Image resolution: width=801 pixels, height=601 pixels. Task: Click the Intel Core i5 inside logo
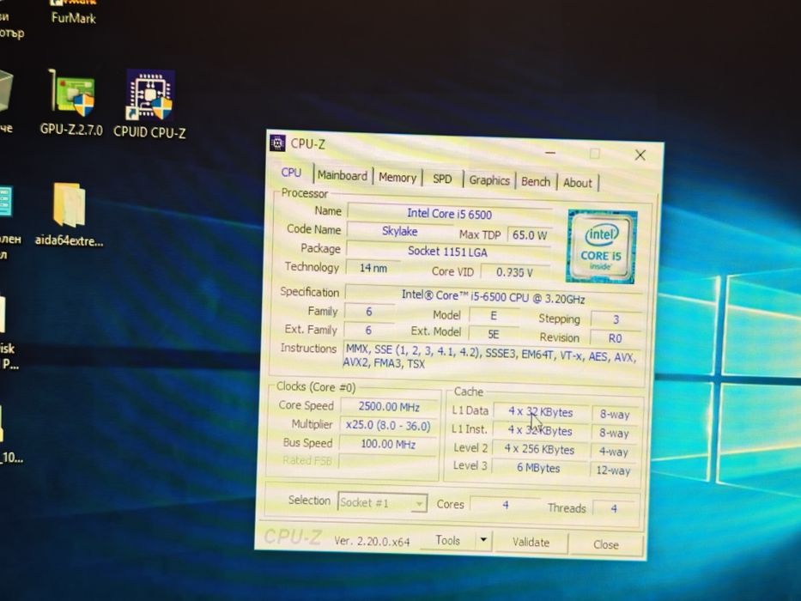(x=601, y=246)
